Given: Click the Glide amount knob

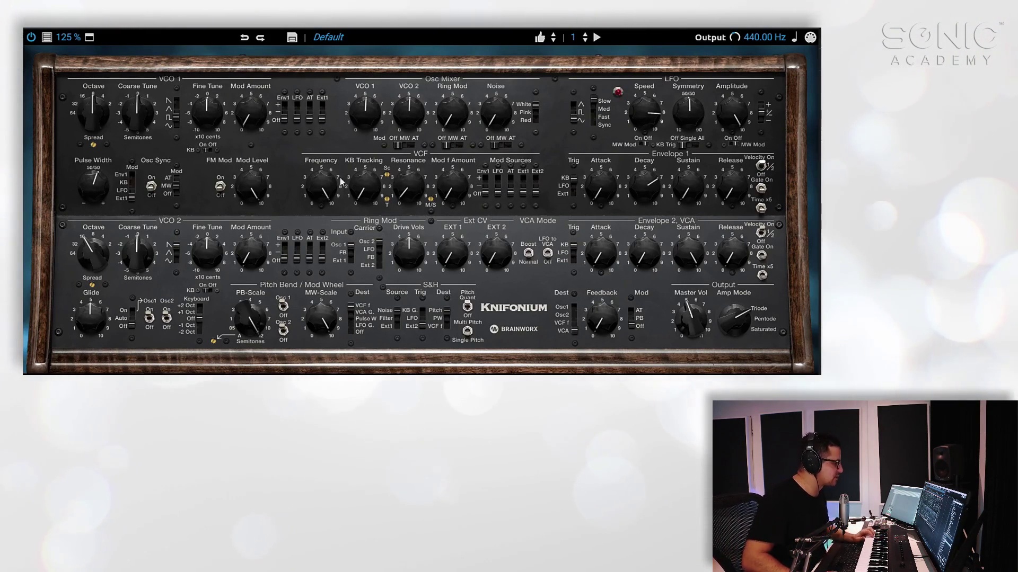Looking at the screenshot, I should pyautogui.click(x=91, y=319).
